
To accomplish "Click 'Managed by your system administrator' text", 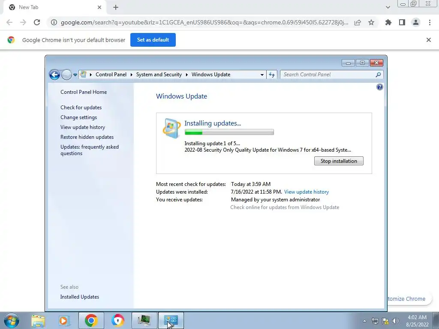I will tap(276, 200).
